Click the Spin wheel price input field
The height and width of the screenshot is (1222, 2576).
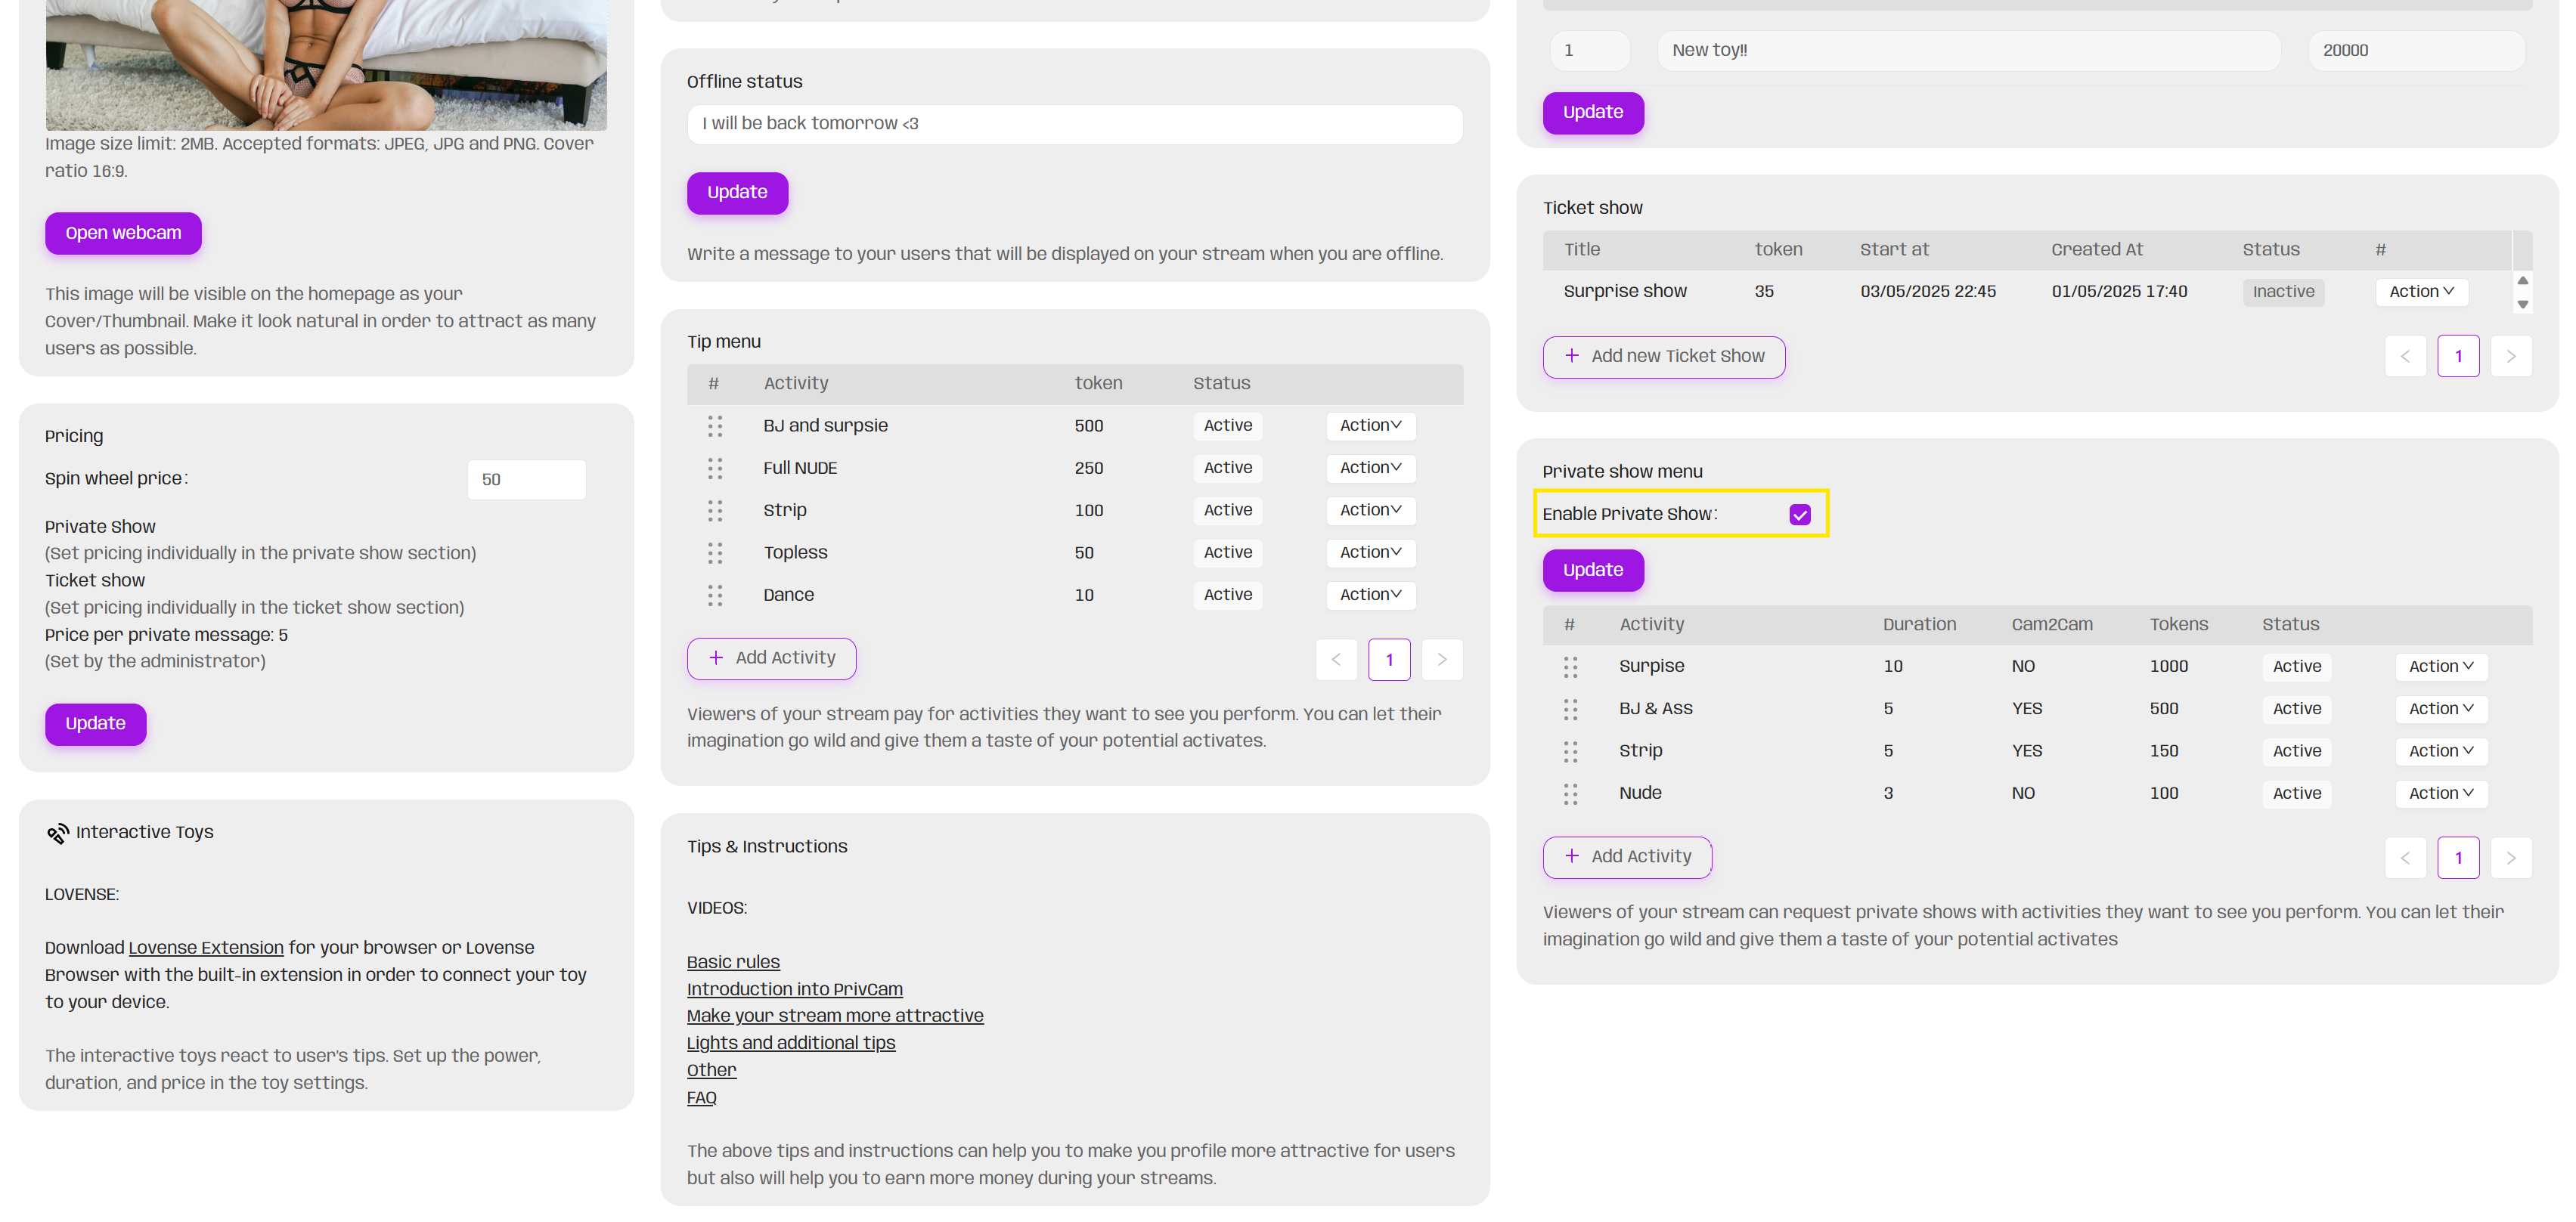click(526, 481)
